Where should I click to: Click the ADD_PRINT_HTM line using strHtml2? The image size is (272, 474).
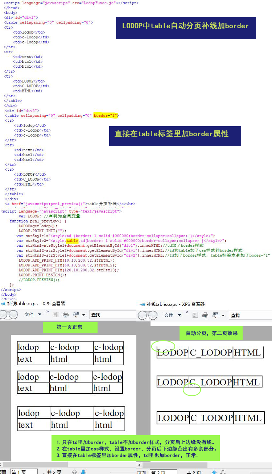tap(68, 265)
